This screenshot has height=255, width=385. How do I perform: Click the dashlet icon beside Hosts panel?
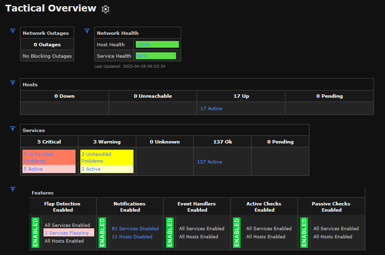tap(13, 83)
